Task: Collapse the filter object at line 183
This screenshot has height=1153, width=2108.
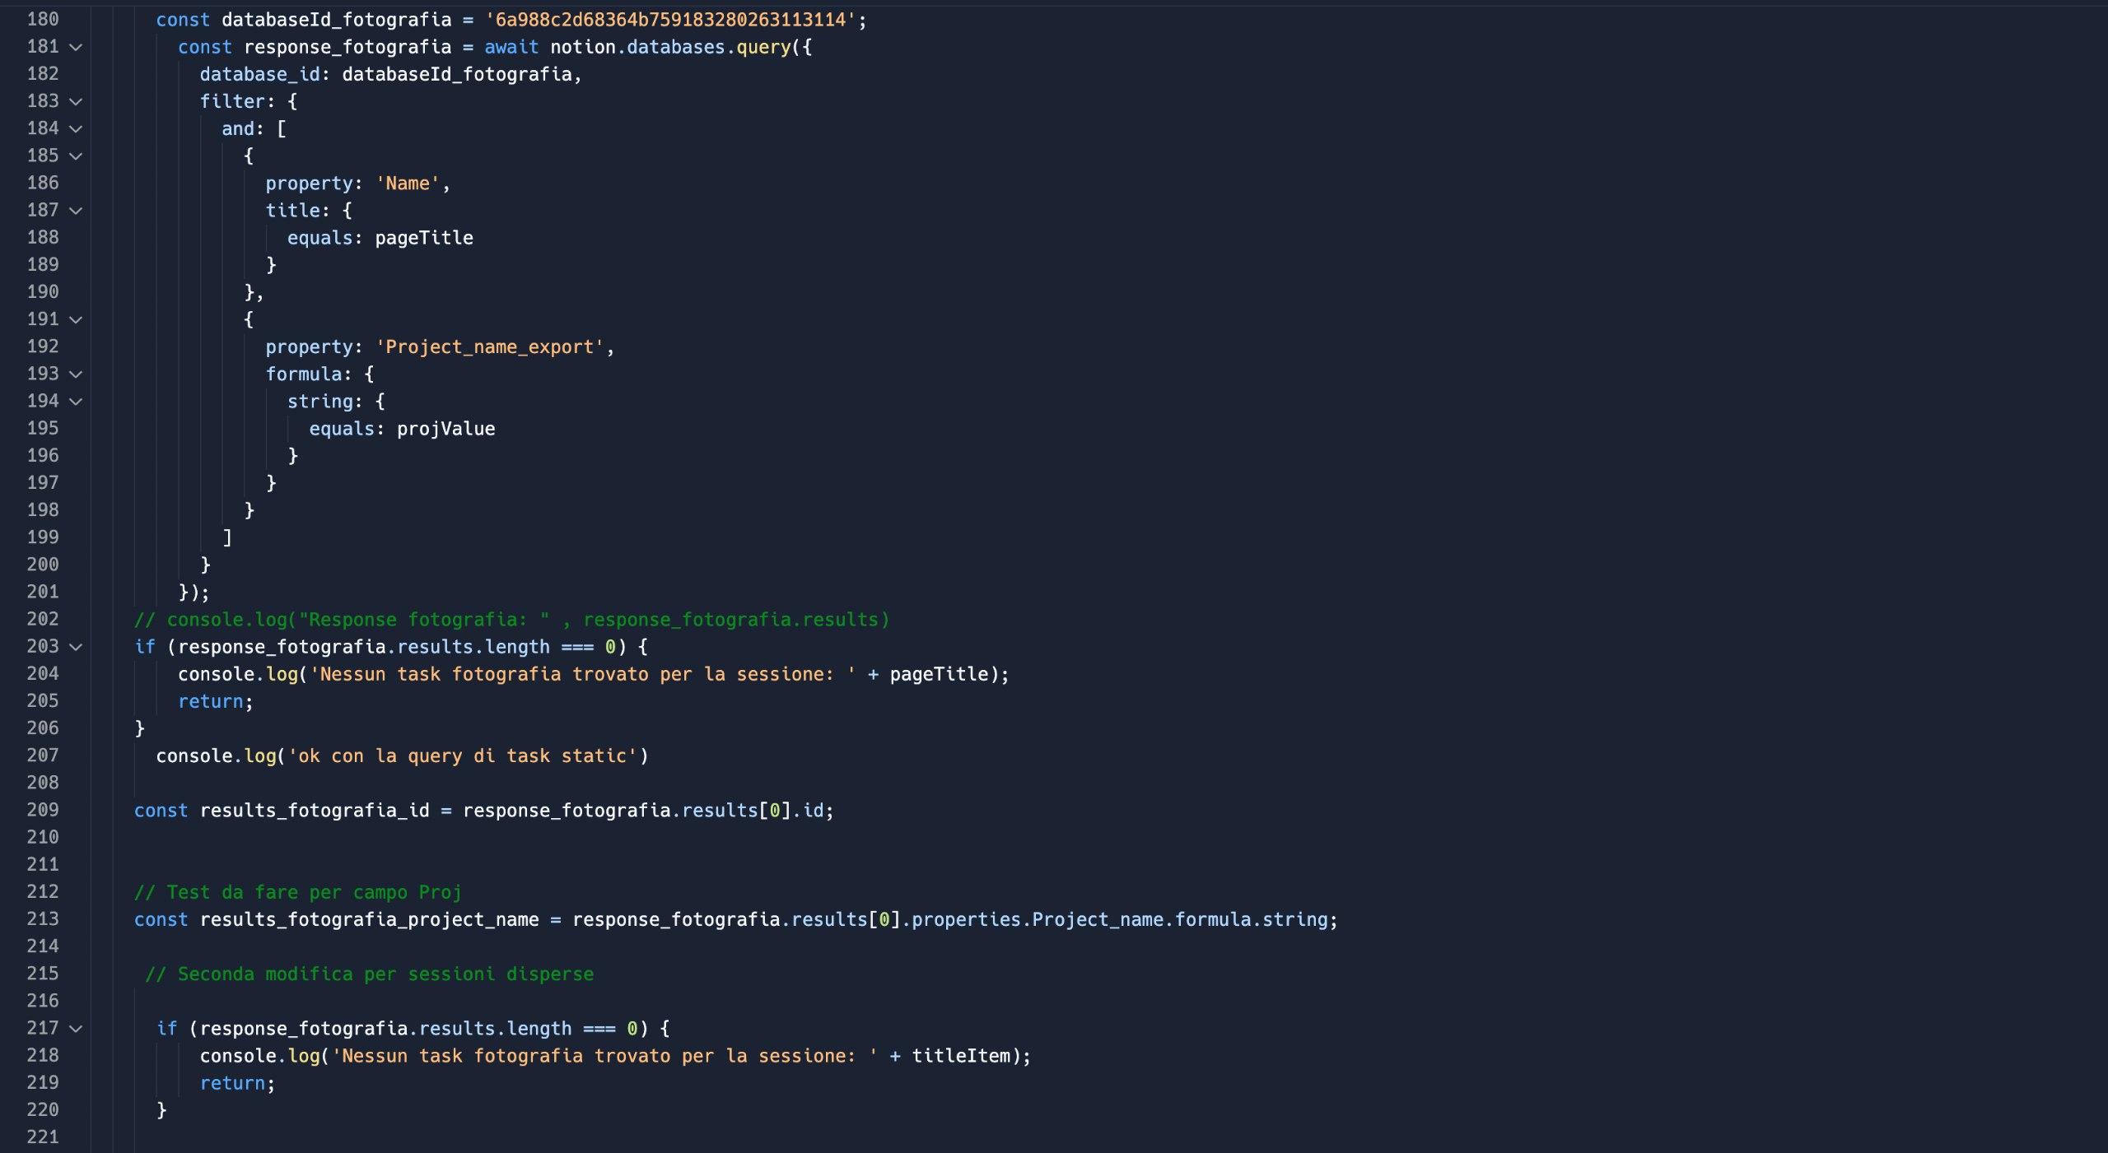Action: click(76, 101)
